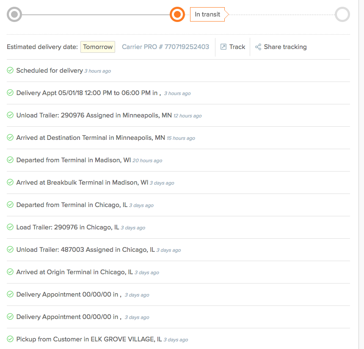Viewport: 364px width, 349px height.
Task: Click the check icon for Unload Trailer: 290976
Action: point(10,115)
